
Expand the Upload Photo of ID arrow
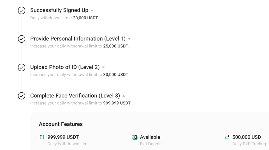click(103, 67)
